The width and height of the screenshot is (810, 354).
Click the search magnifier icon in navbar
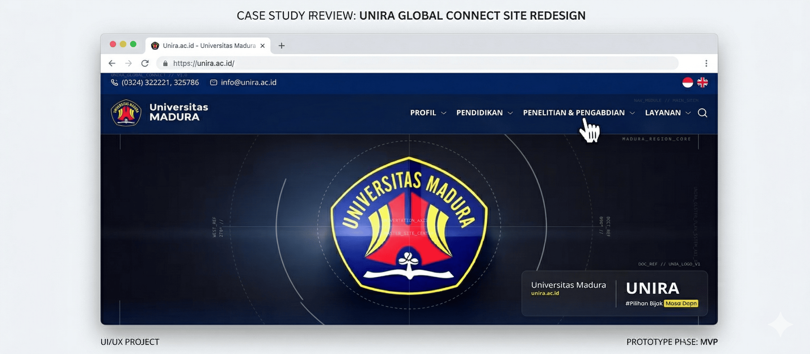pyautogui.click(x=702, y=113)
